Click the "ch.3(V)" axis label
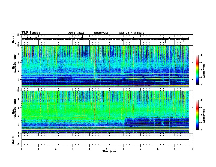 click(x=13, y=140)
